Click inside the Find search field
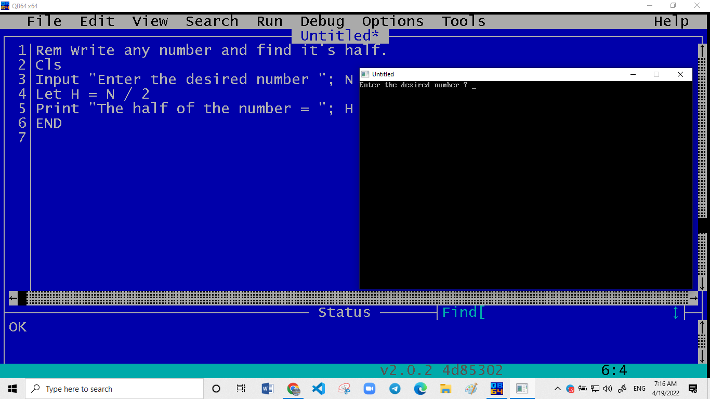This screenshot has height=399, width=710. (574, 312)
